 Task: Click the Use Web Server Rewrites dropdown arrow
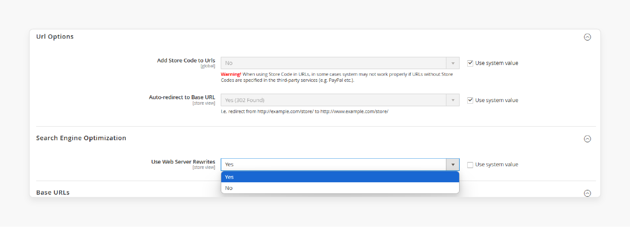[x=453, y=165]
